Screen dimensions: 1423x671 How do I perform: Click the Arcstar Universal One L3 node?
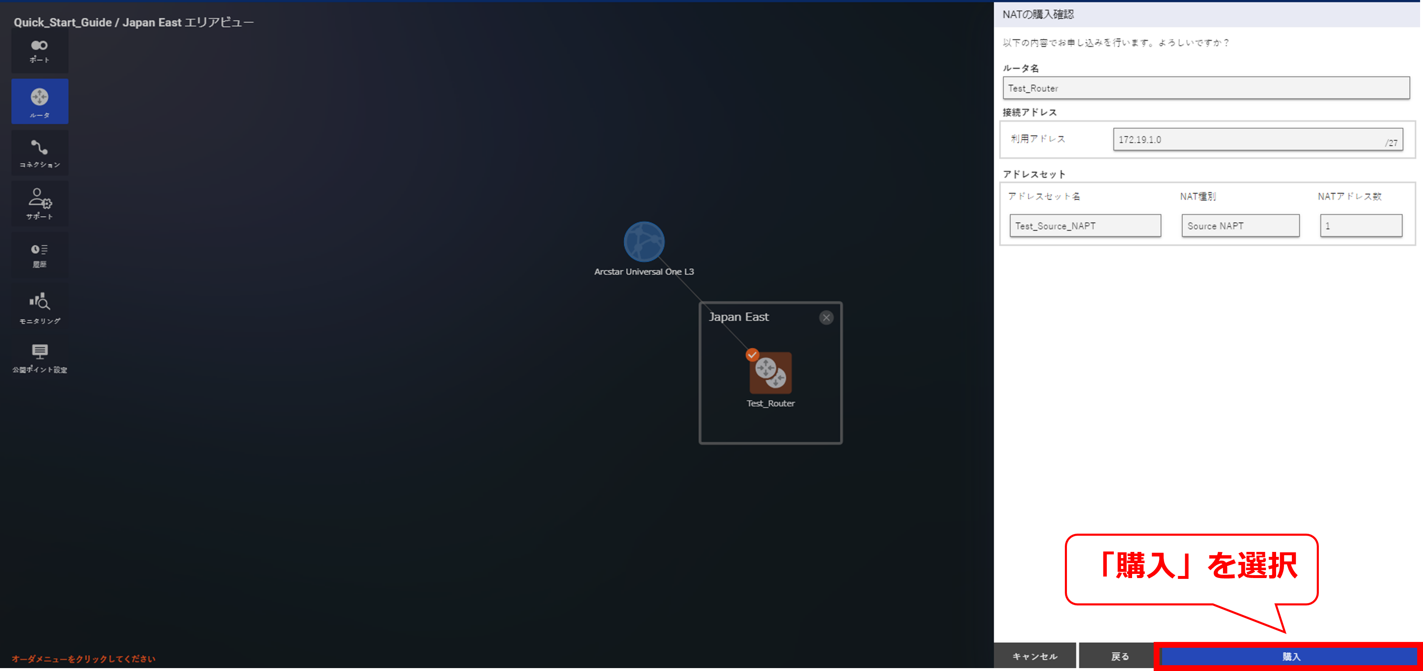click(x=644, y=242)
